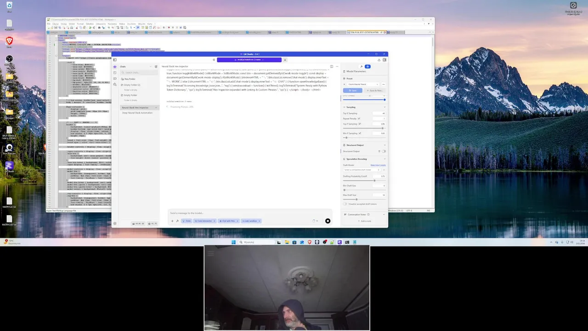588x331 pixels.
Task: Enable the Structured Output switch
Action: point(384,151)
